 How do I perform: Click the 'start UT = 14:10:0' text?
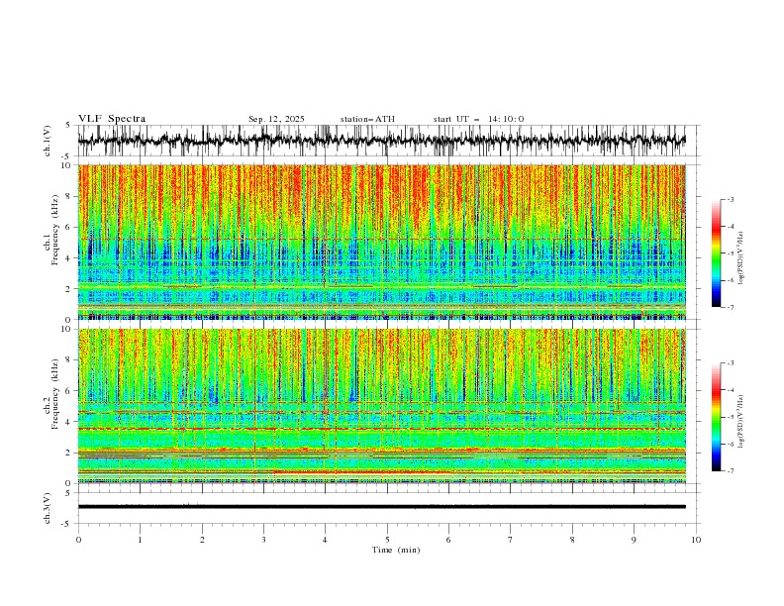click(x=478, y=119)
